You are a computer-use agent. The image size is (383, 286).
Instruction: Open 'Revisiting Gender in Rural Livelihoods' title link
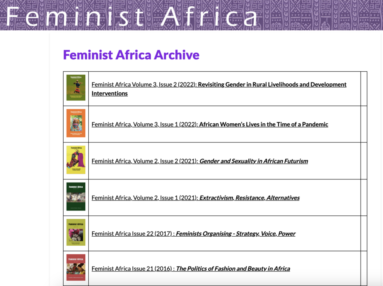(x=272, y=84)
